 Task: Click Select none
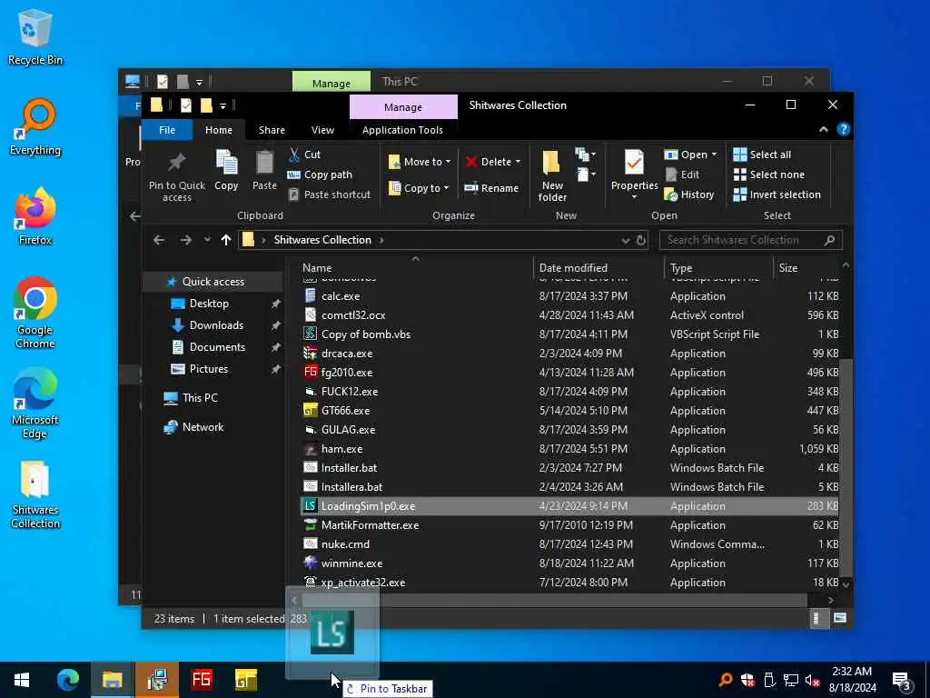(x=769, y=174)
